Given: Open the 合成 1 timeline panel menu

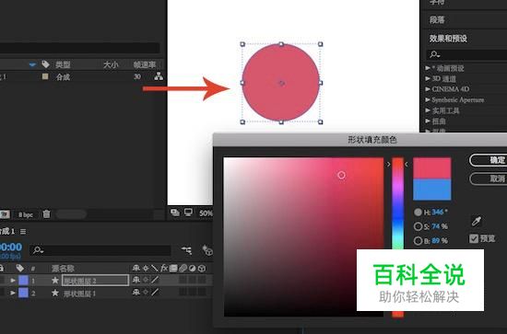Looking at the screenshot, I should click(23, 232).
